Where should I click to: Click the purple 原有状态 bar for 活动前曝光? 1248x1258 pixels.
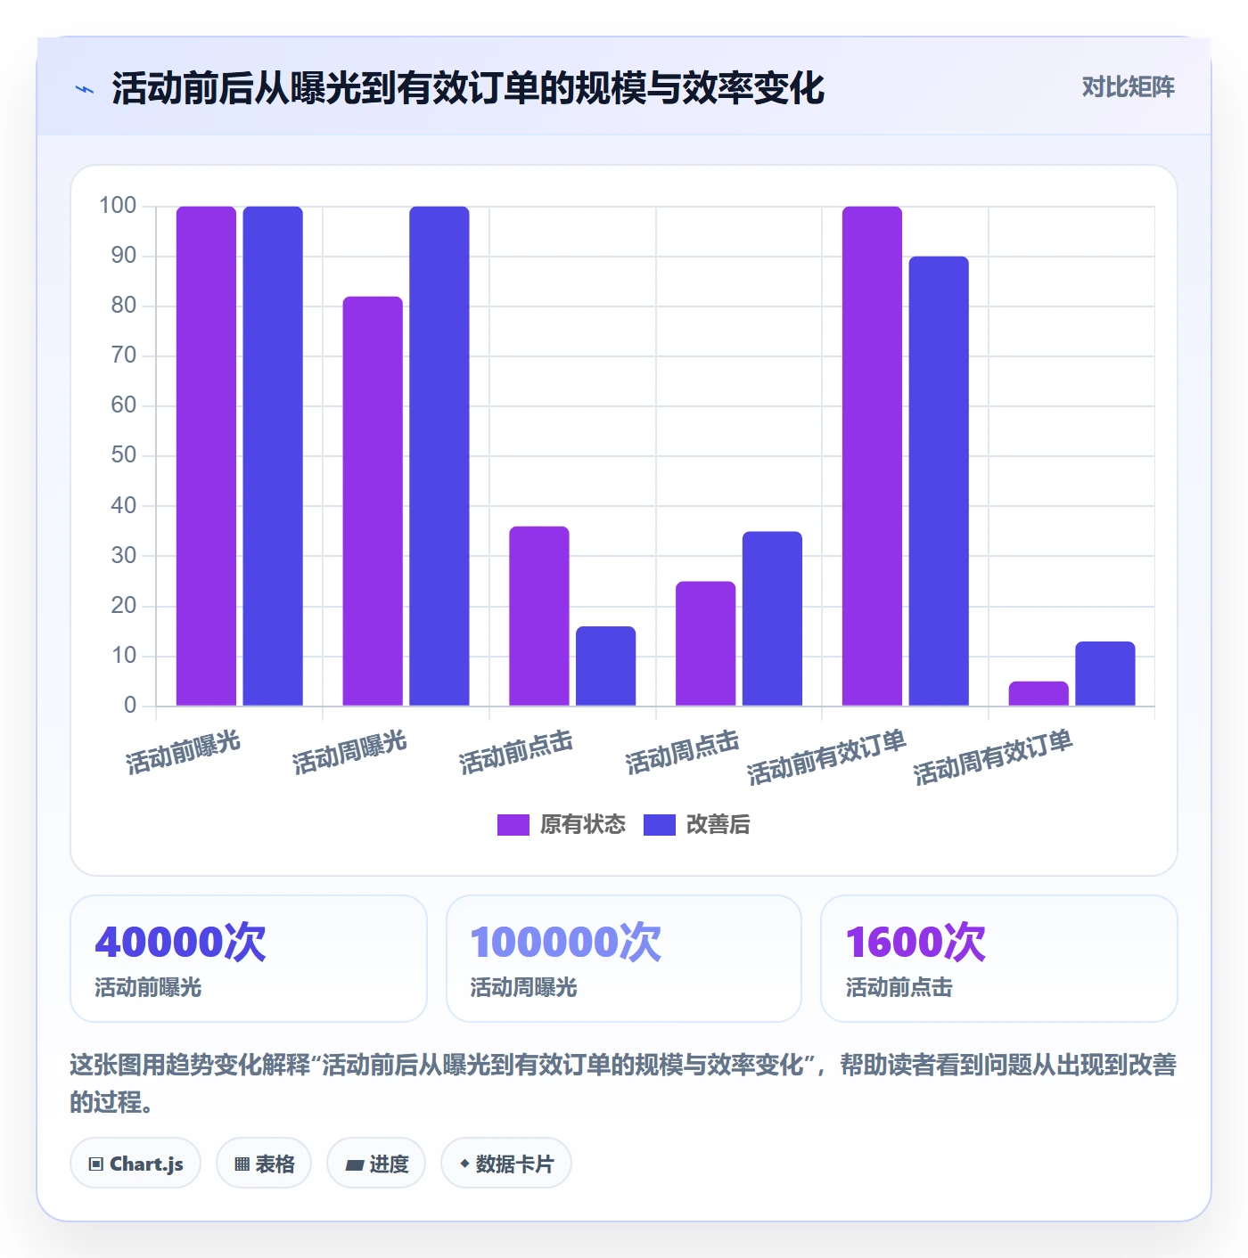tap(206, 456)
